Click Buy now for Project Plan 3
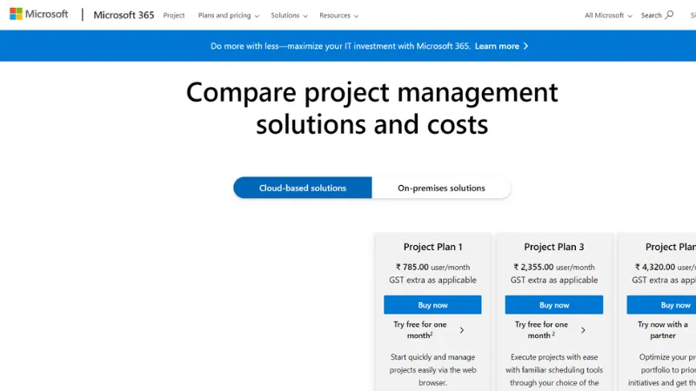This screenshot has height=391, width=696. (554, 305)
